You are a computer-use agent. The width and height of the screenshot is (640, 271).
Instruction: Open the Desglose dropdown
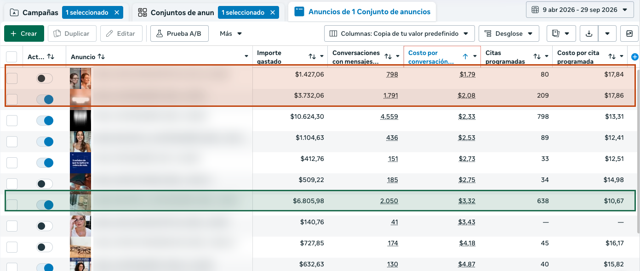[x=509, y=33]
